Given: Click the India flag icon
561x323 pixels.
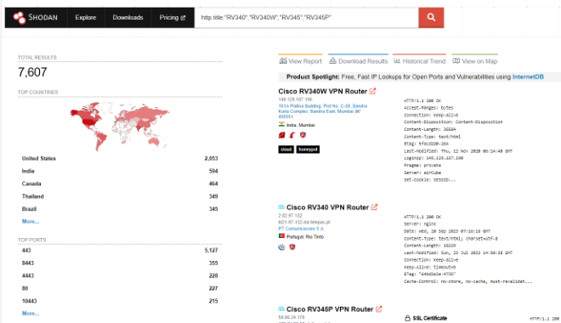Looking at the screenshot, I should pos(281,124).
